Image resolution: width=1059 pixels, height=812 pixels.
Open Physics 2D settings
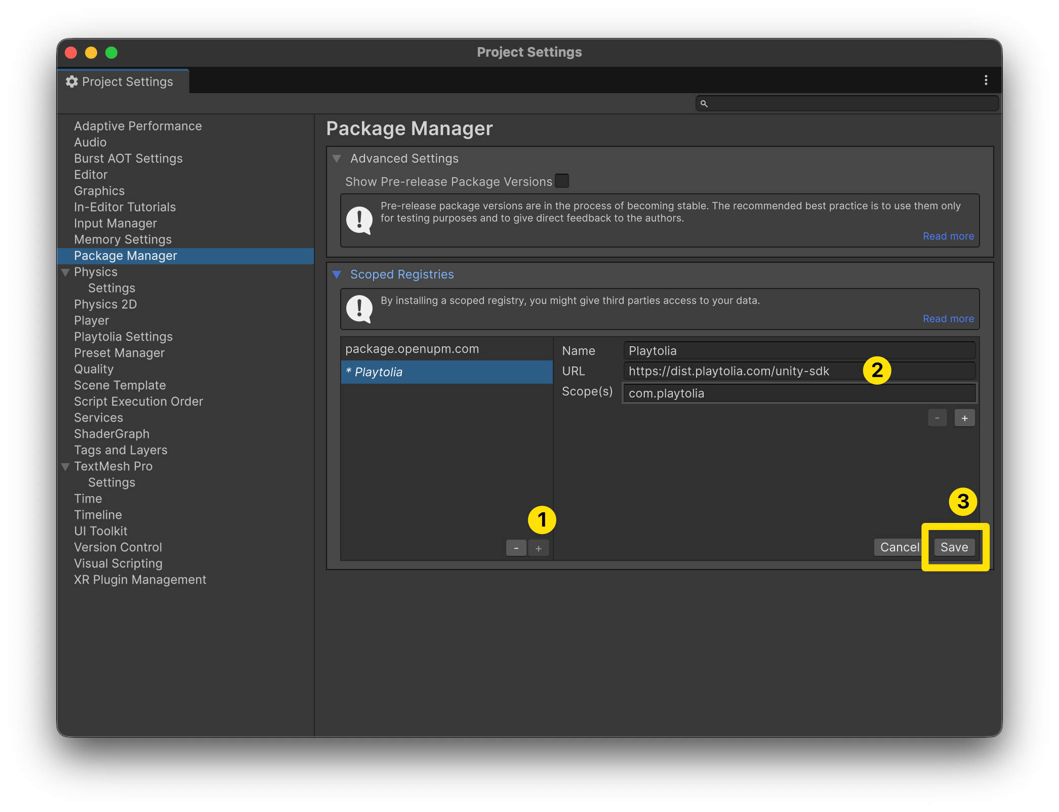105,304
